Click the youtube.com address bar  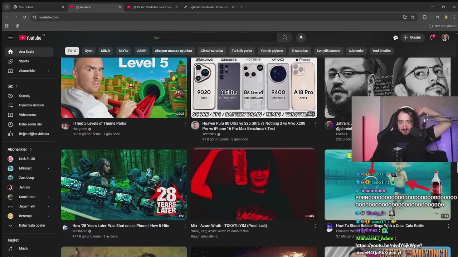point(215,17)
